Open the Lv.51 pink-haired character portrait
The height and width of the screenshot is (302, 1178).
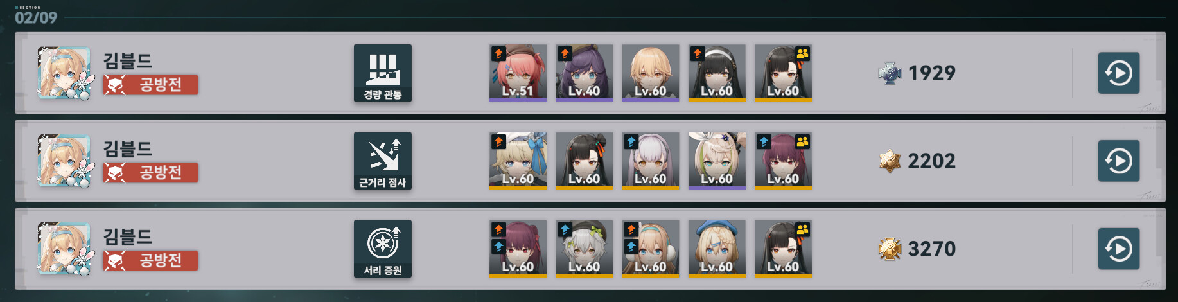518,73
